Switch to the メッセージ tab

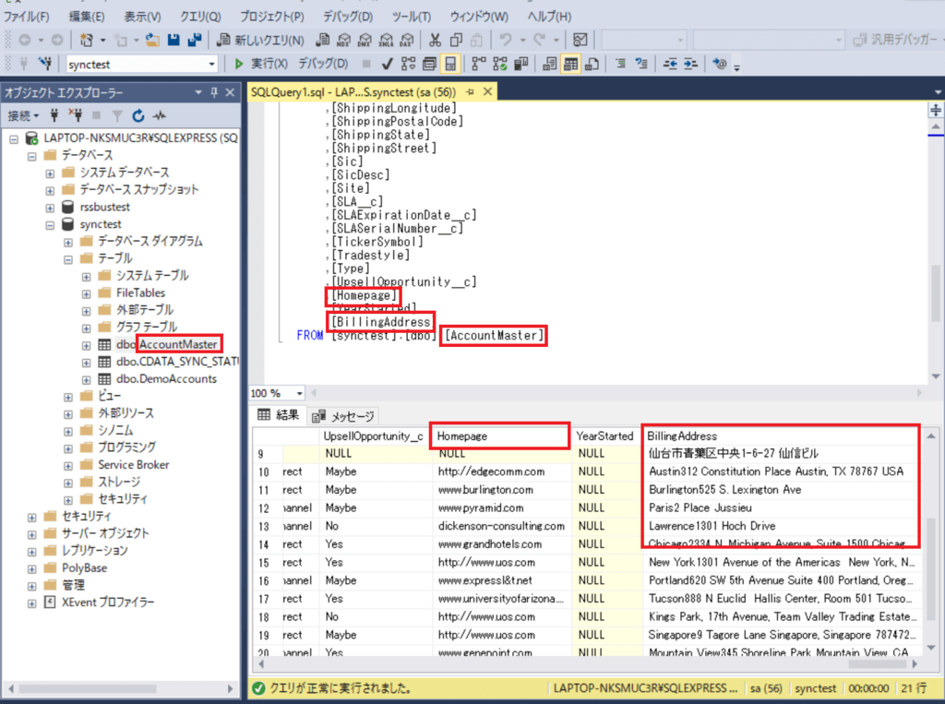coord(345,415)
